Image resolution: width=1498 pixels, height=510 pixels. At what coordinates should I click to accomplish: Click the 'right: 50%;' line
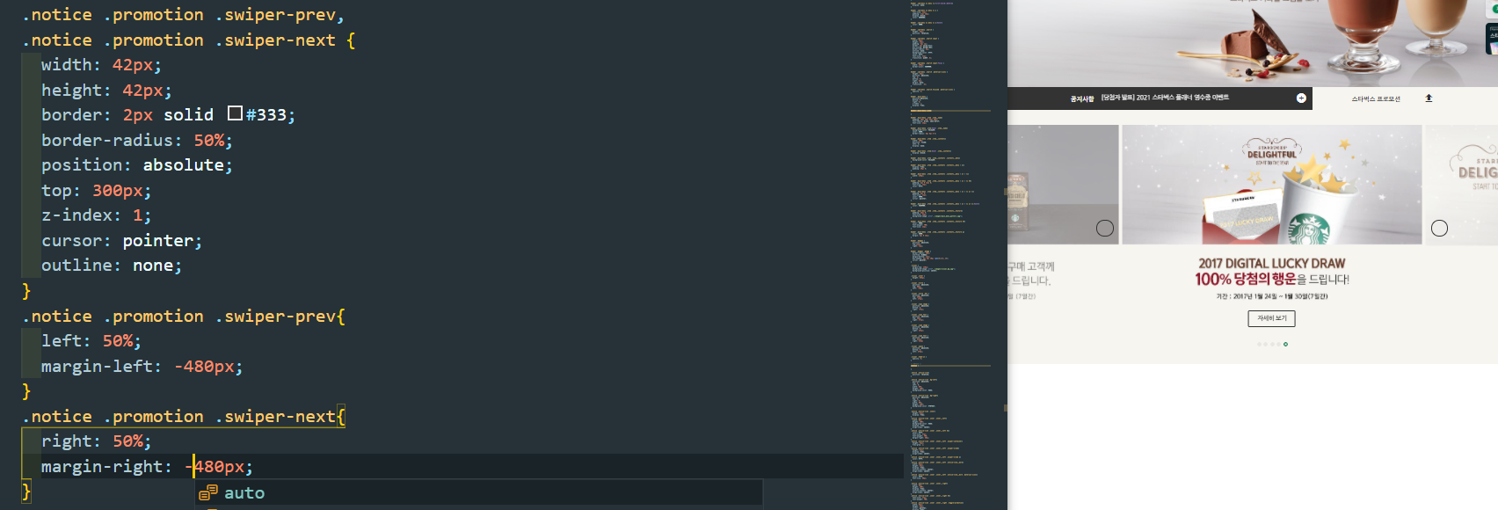click(96, 441)
